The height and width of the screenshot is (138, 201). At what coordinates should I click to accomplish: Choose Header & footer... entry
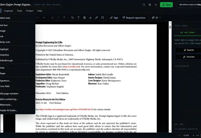click(17, 110)
